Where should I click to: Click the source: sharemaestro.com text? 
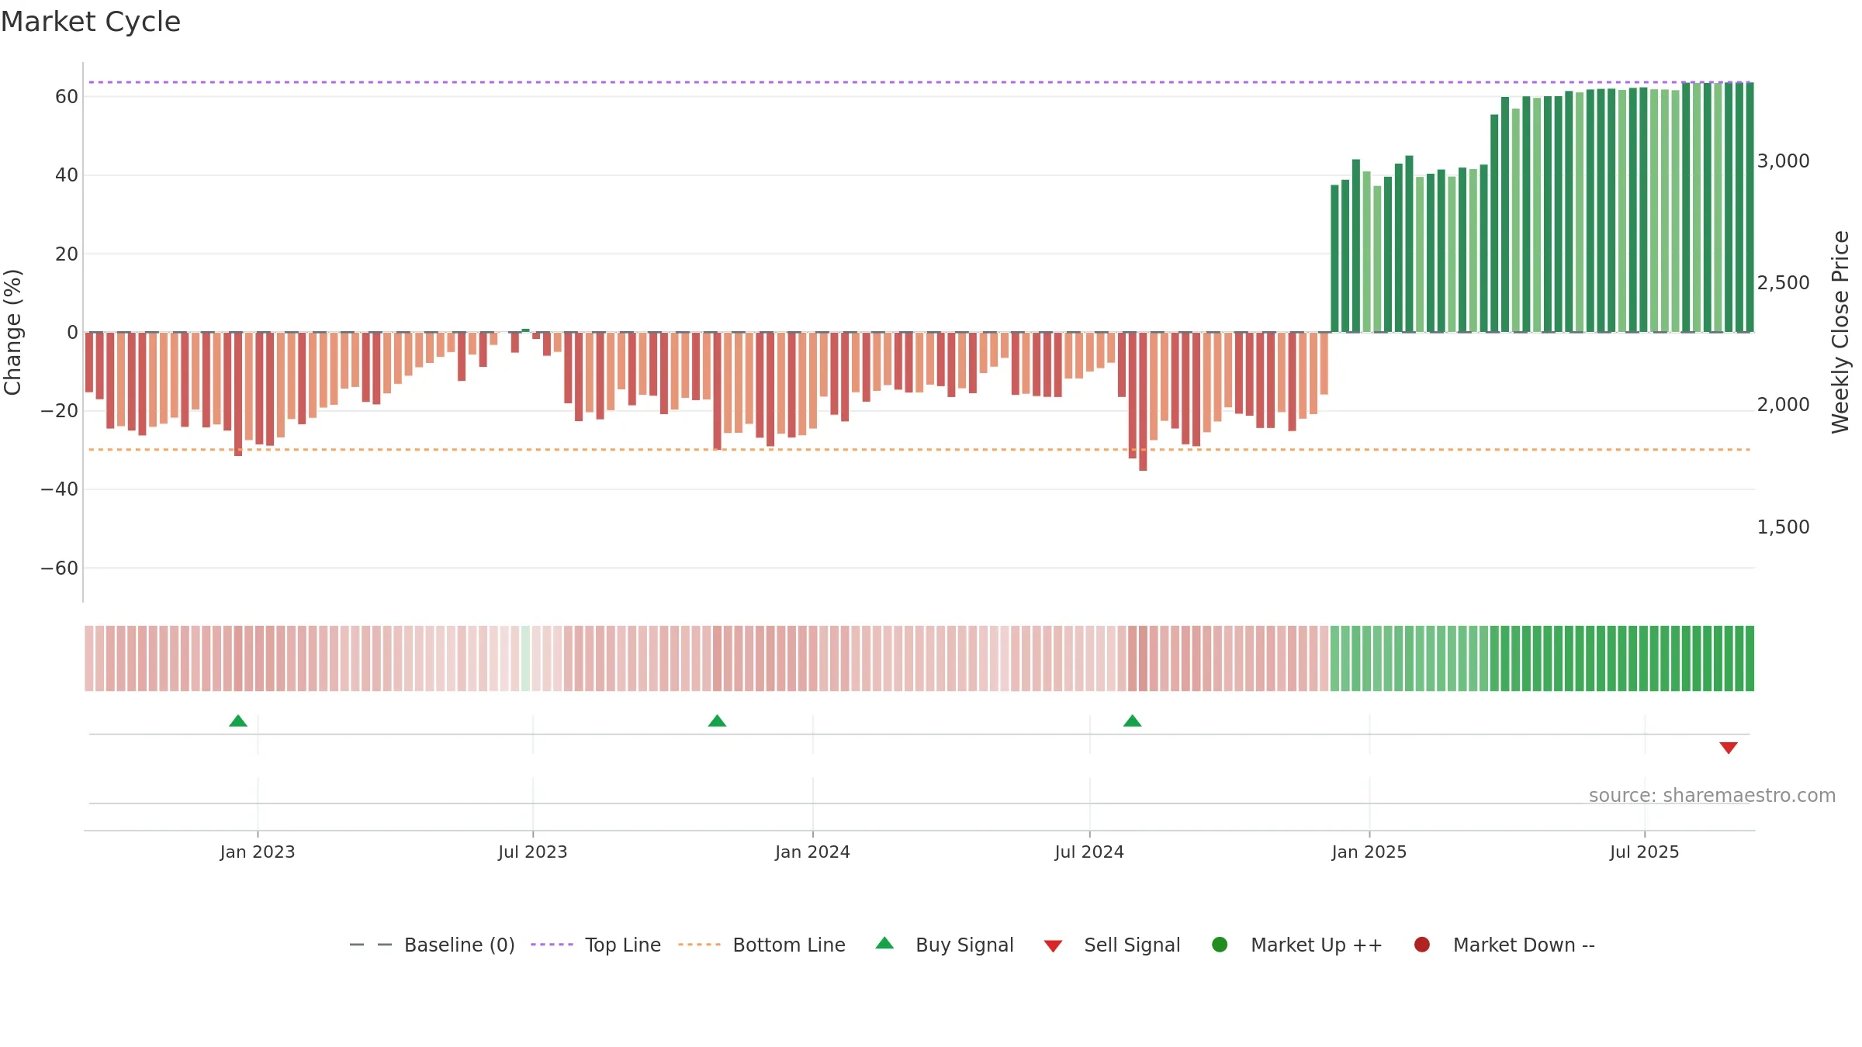1712,796
